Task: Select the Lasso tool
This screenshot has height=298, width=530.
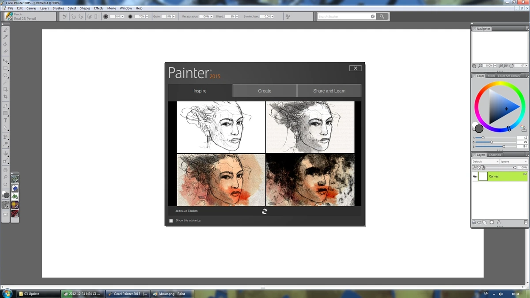Action: pos(6,75)
